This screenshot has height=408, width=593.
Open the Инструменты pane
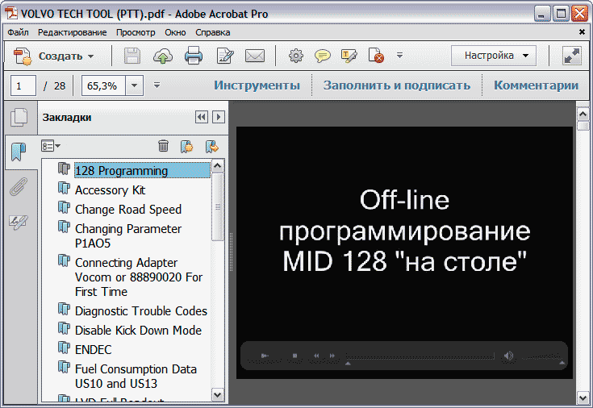tap(257, 85)
